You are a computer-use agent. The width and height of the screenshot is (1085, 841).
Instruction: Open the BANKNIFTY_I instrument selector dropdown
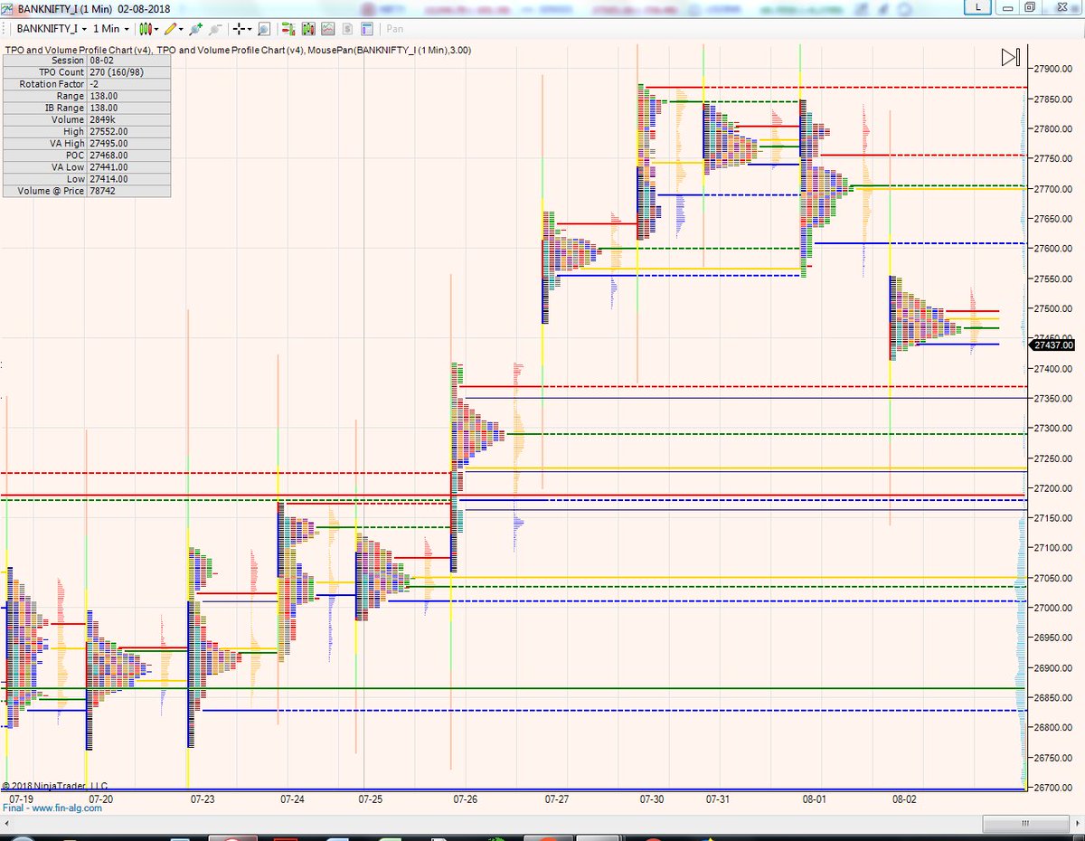pos(51,29)
